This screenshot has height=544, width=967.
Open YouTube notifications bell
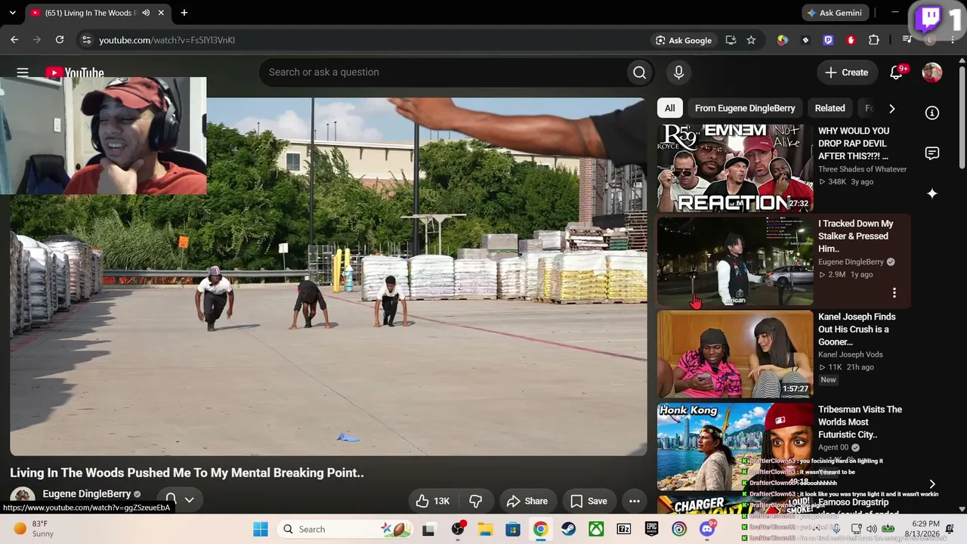(x=896, y=73)
